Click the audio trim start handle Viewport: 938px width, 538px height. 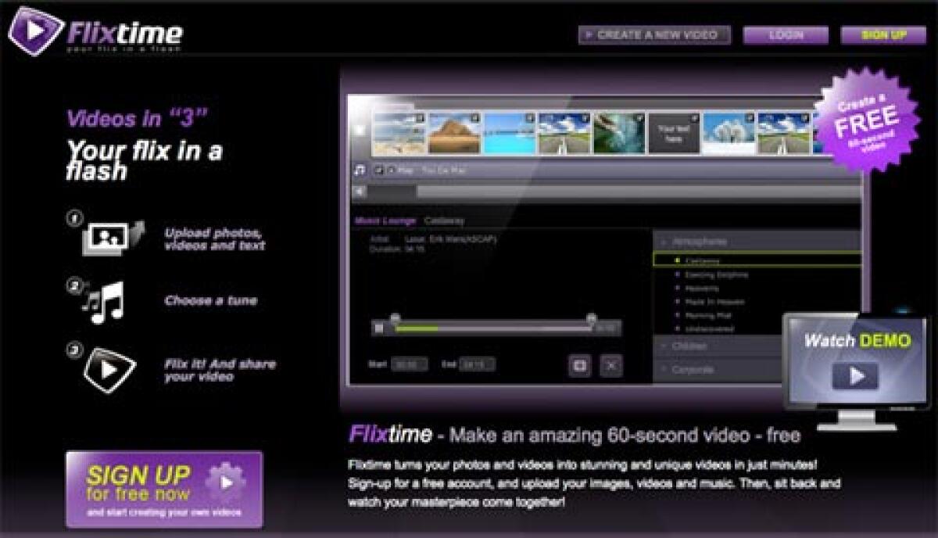click(396, 317)
